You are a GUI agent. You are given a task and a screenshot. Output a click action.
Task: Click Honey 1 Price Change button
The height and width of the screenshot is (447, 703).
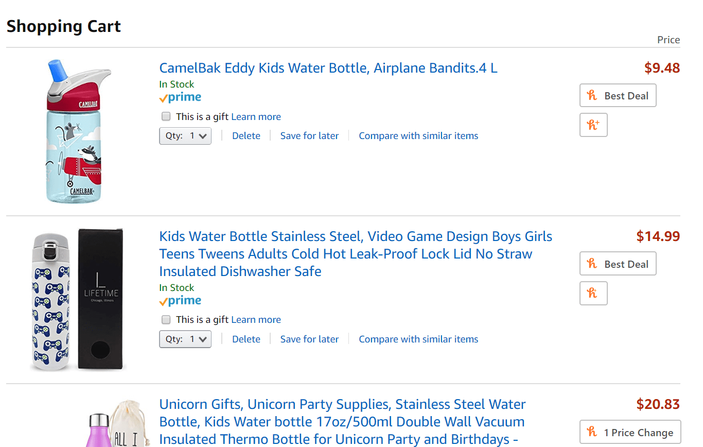pos(630,432)
